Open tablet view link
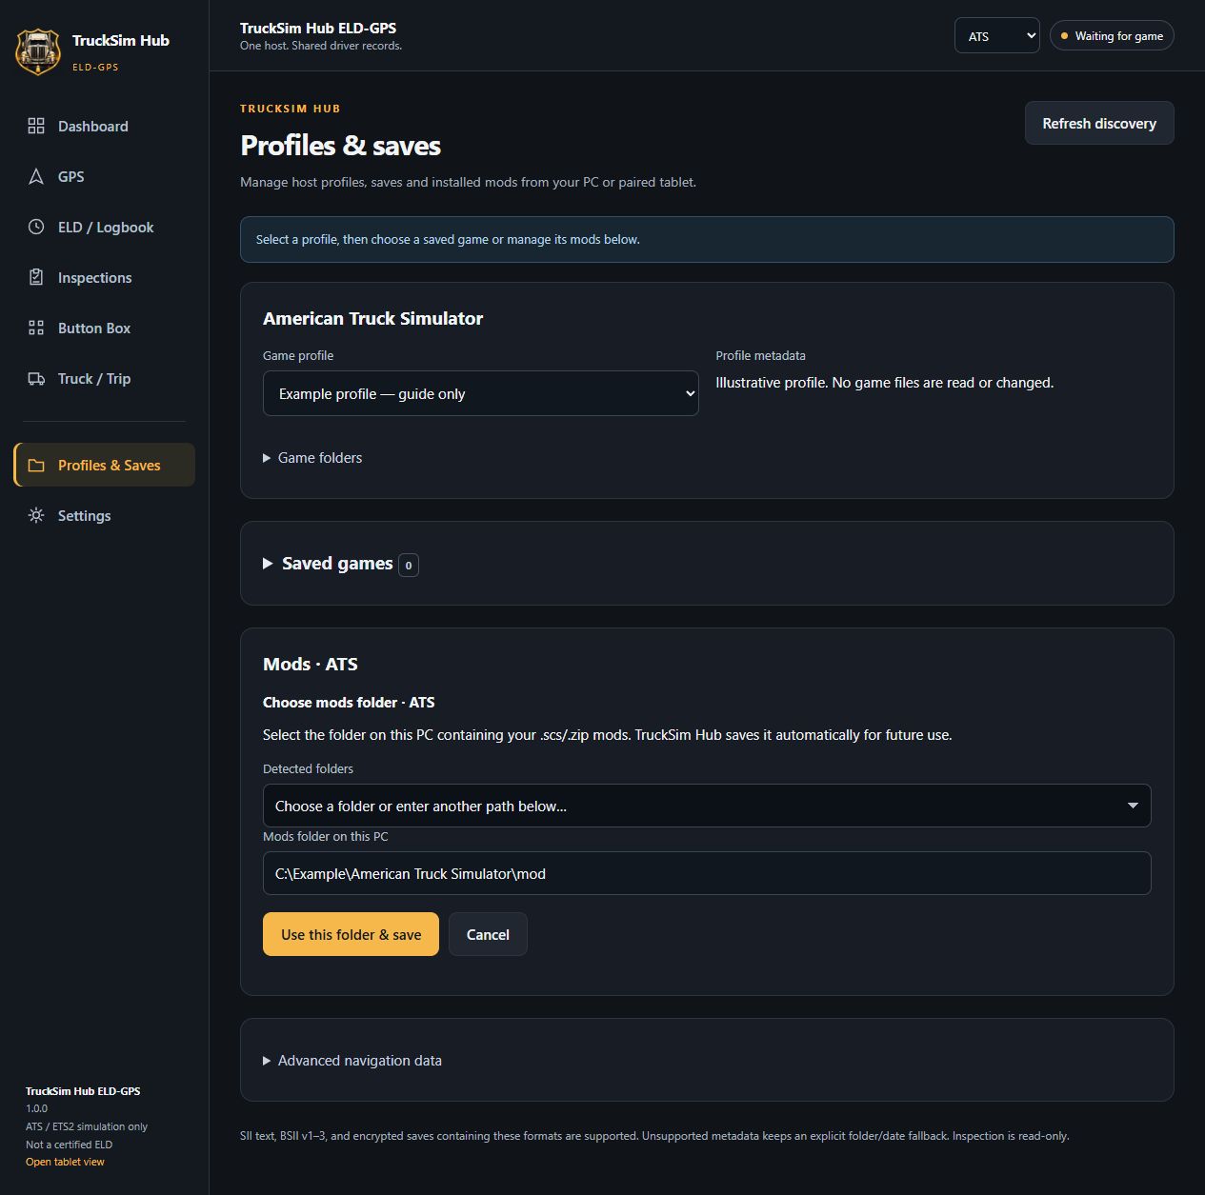 coord(65,1162)
